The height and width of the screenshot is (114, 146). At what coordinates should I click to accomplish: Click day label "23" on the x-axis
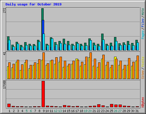103,111
